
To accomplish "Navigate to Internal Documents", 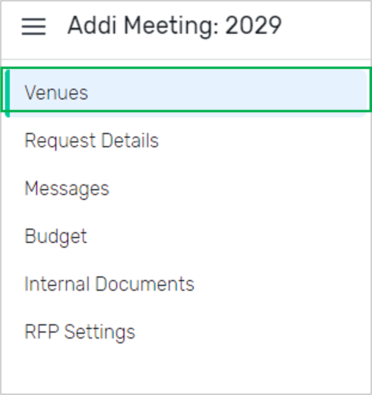I will pyautogui.click(x=109, y=284).
